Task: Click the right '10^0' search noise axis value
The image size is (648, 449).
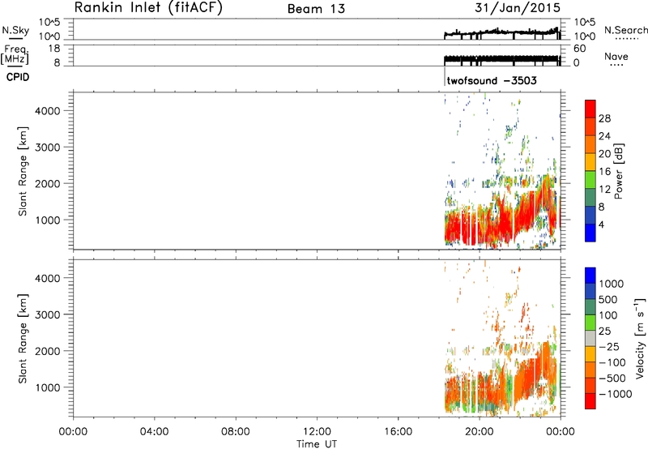Action: pos(584,36)
